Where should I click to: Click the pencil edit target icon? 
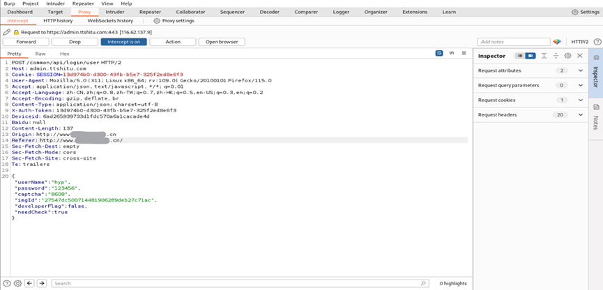click(6, 32)
